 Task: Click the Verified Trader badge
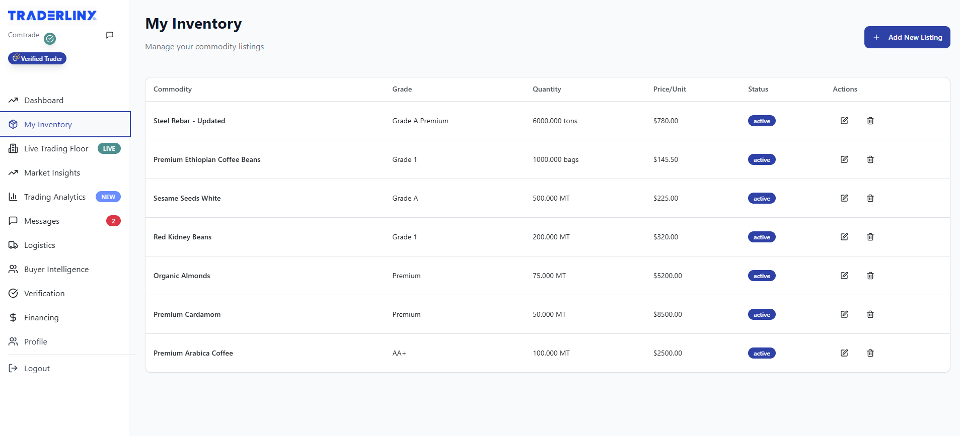pyautogui.click(x=37, y=58)
